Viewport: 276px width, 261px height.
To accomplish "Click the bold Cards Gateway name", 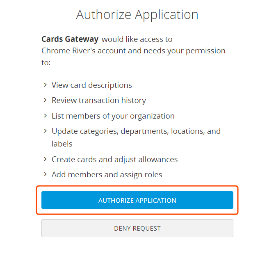I will coord(70,39).
